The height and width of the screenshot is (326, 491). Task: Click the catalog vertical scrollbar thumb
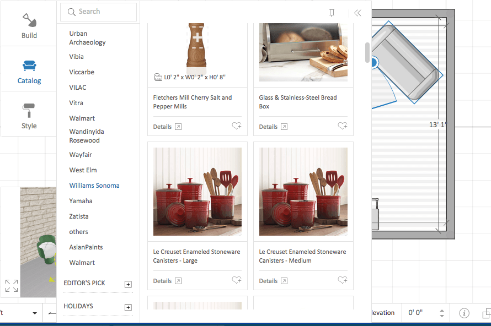[367, 52]
